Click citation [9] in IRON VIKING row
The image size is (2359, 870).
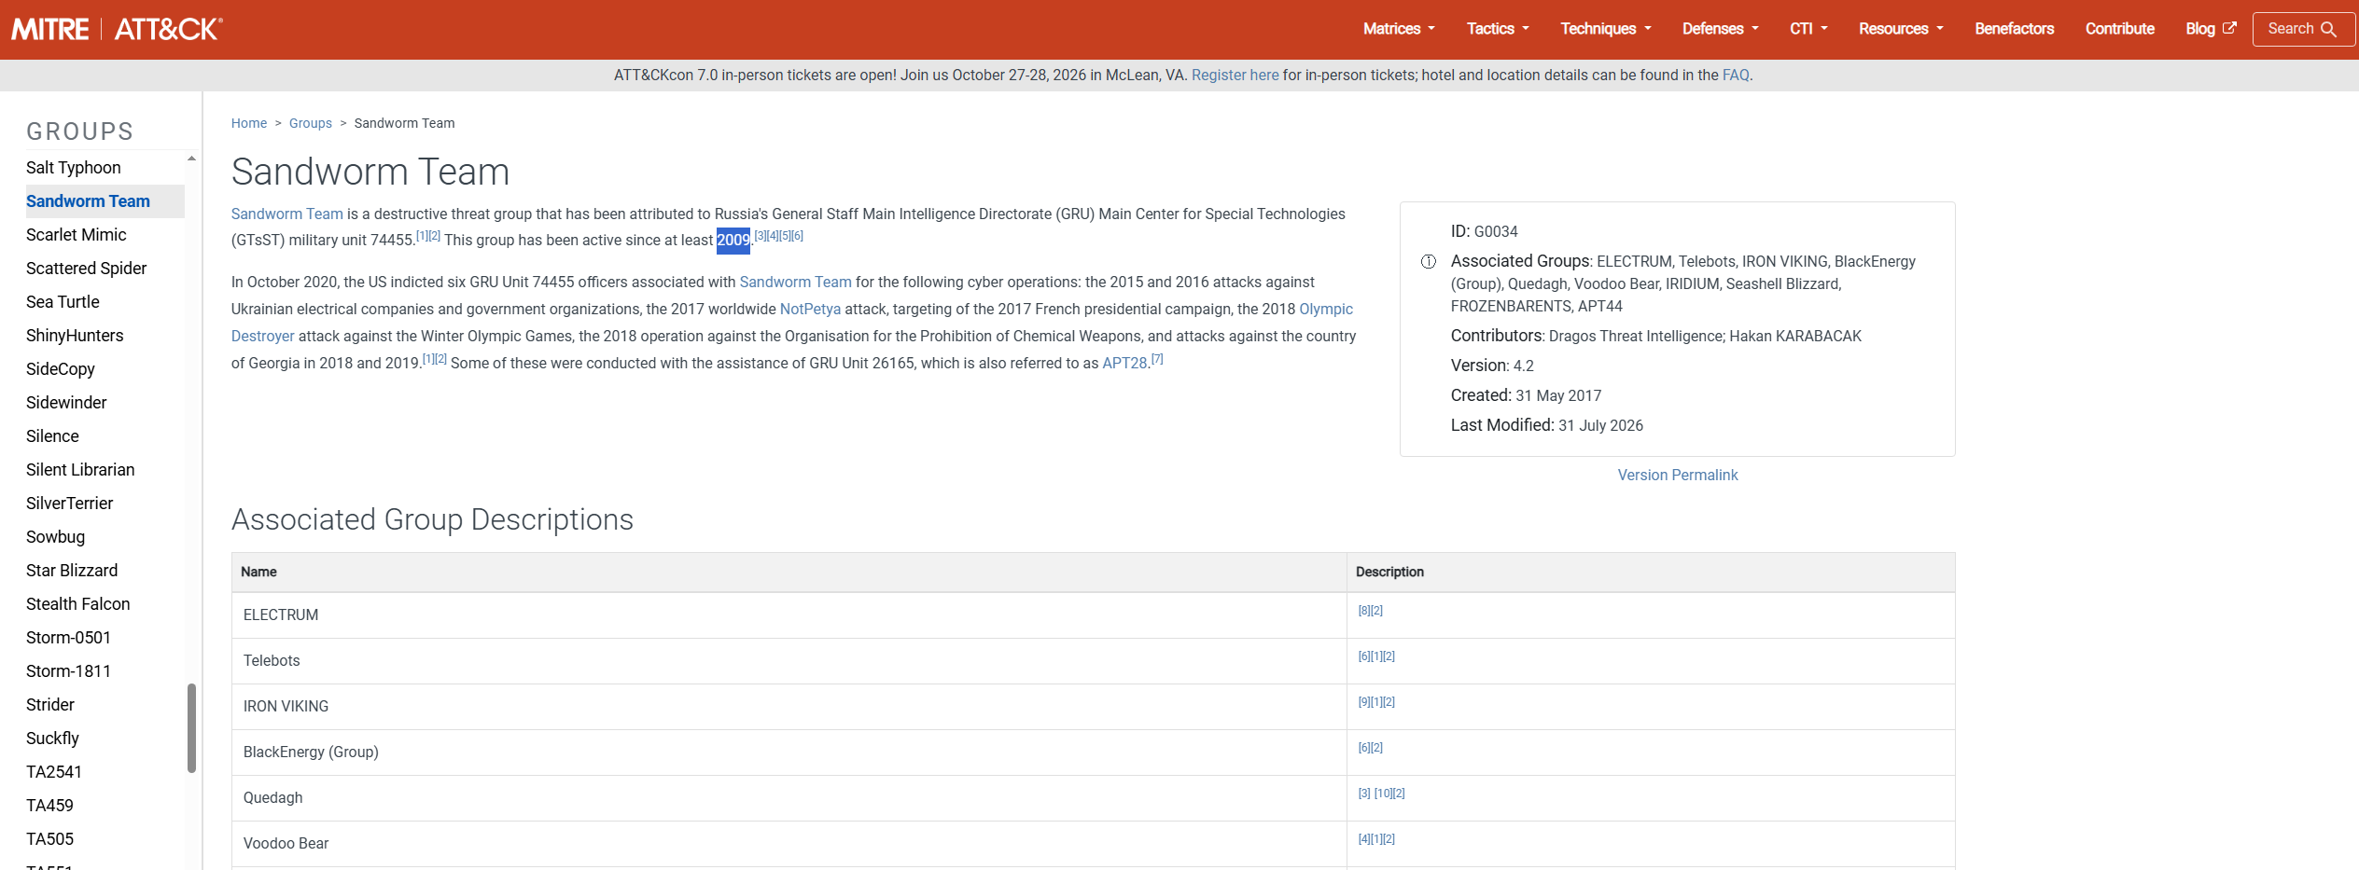[x=1364, y=702]
